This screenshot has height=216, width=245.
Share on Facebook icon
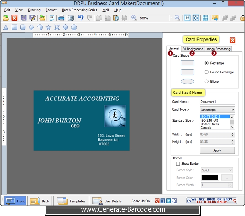(163, 201)
